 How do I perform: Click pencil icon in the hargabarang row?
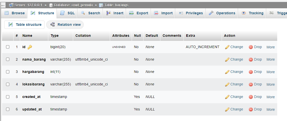[227, 72]
